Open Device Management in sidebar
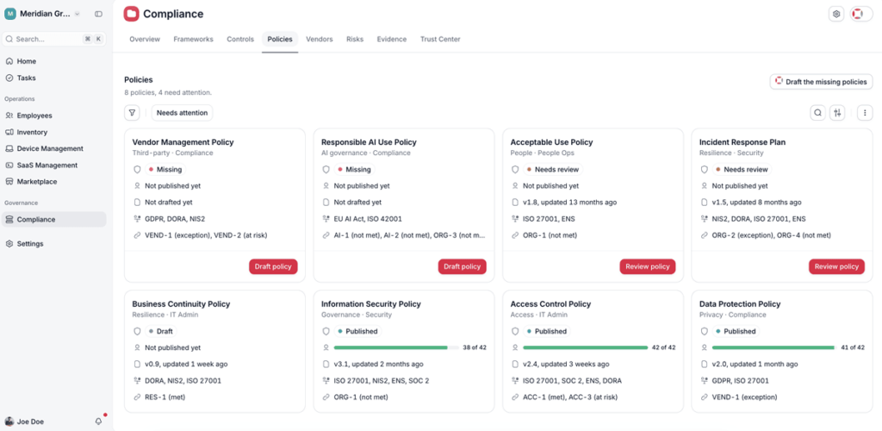 pos(53,148)
